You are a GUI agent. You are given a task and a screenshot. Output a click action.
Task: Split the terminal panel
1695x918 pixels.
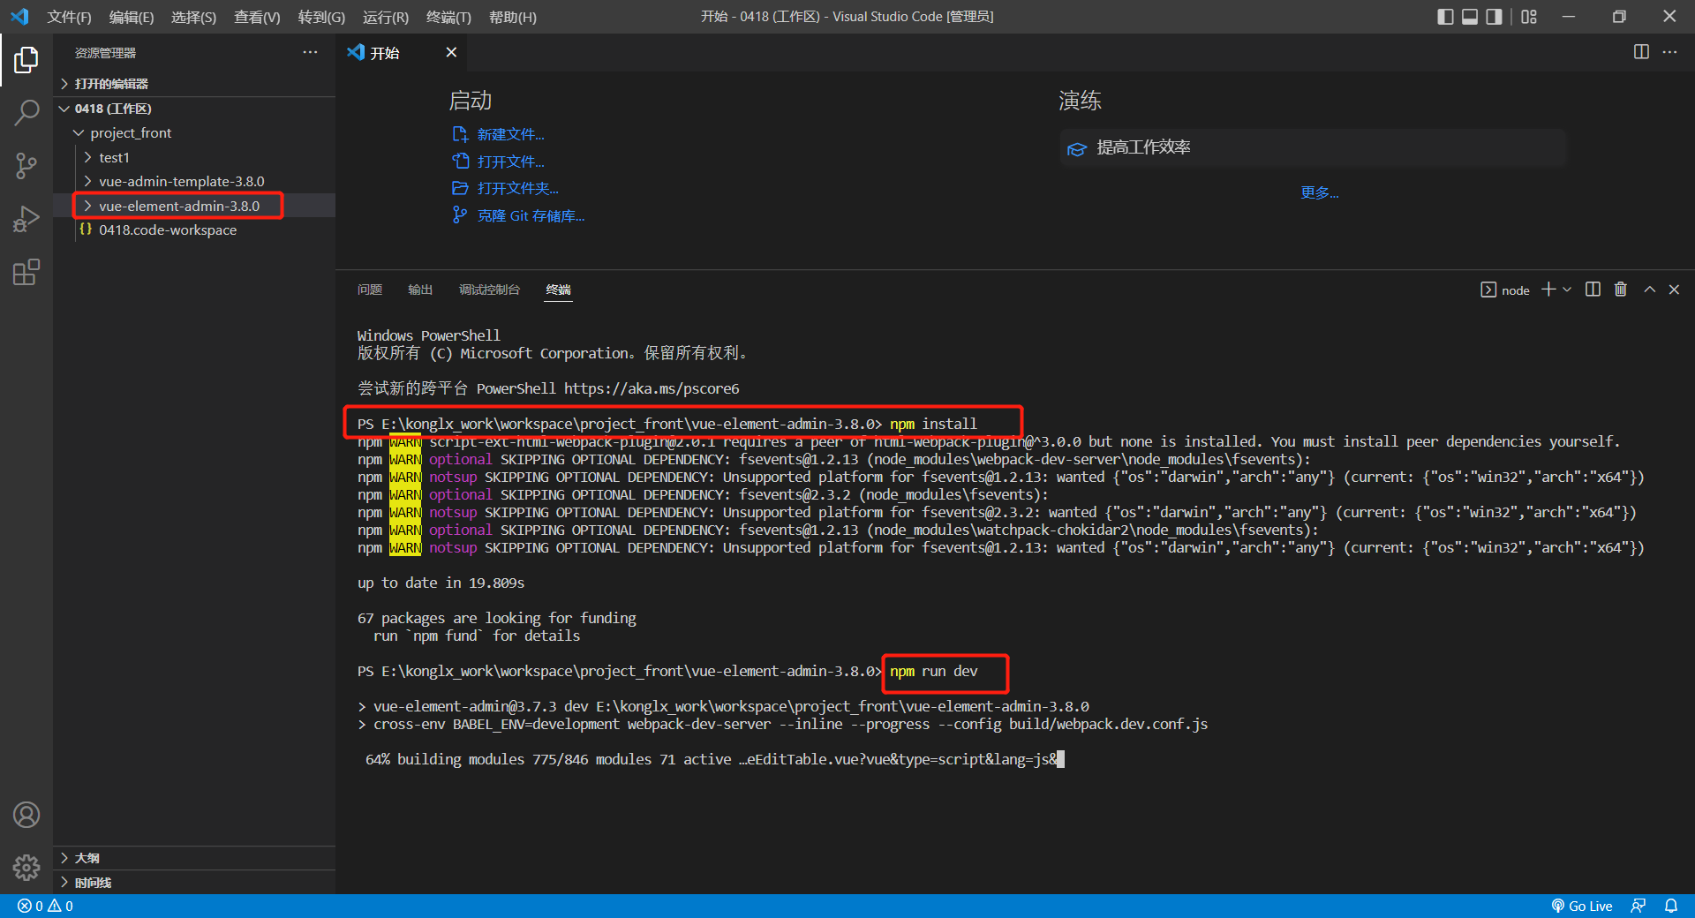coord(1593,290)
